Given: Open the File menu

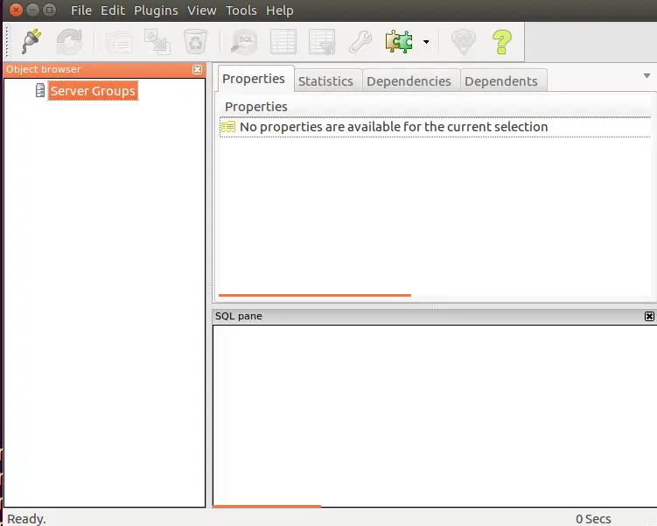Looking at the screenshot, I should pos(80,10).
